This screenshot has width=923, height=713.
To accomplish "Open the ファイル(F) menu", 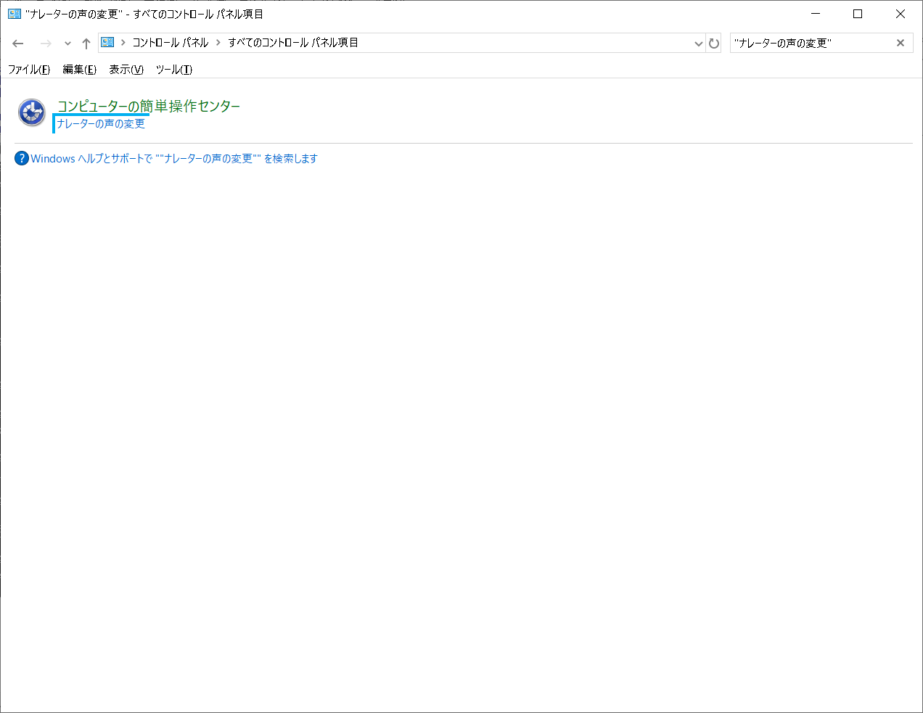I will 29,70.
